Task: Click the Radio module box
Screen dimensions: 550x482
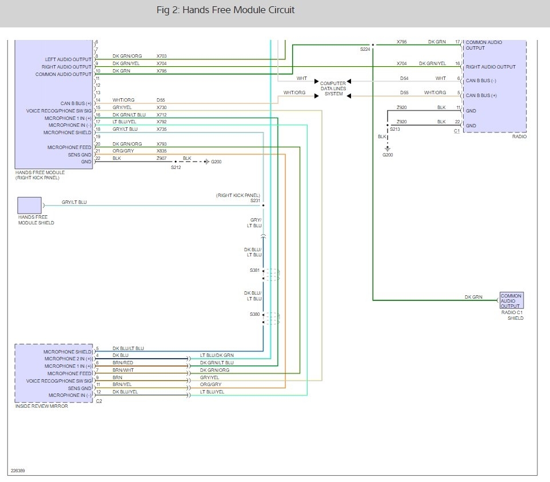Action: click(495, 86)
